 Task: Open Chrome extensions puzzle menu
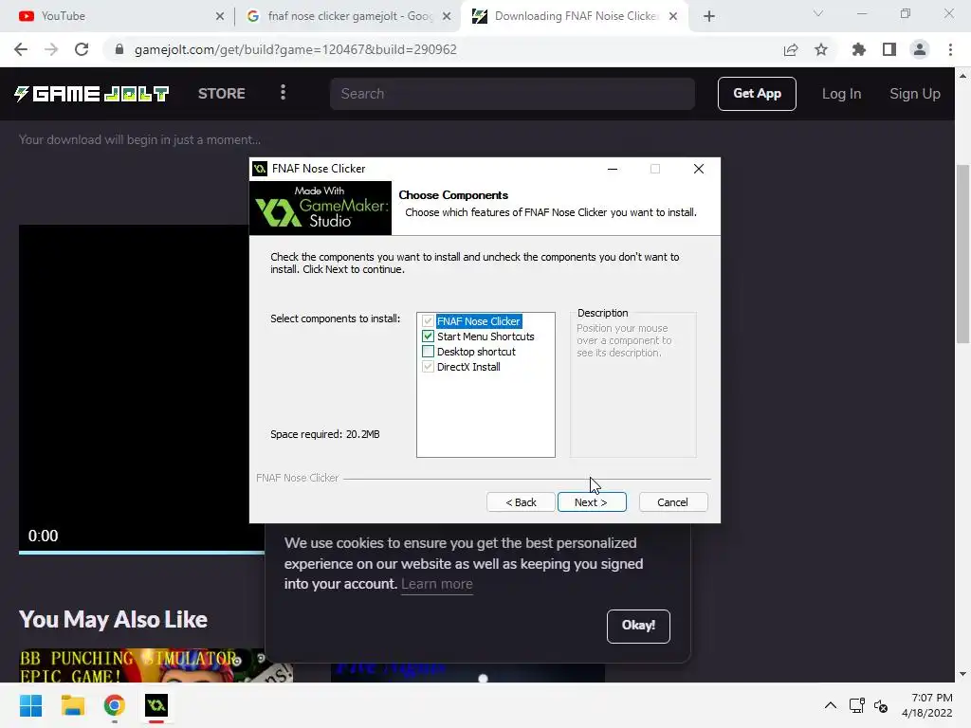[x=859, y=49]
